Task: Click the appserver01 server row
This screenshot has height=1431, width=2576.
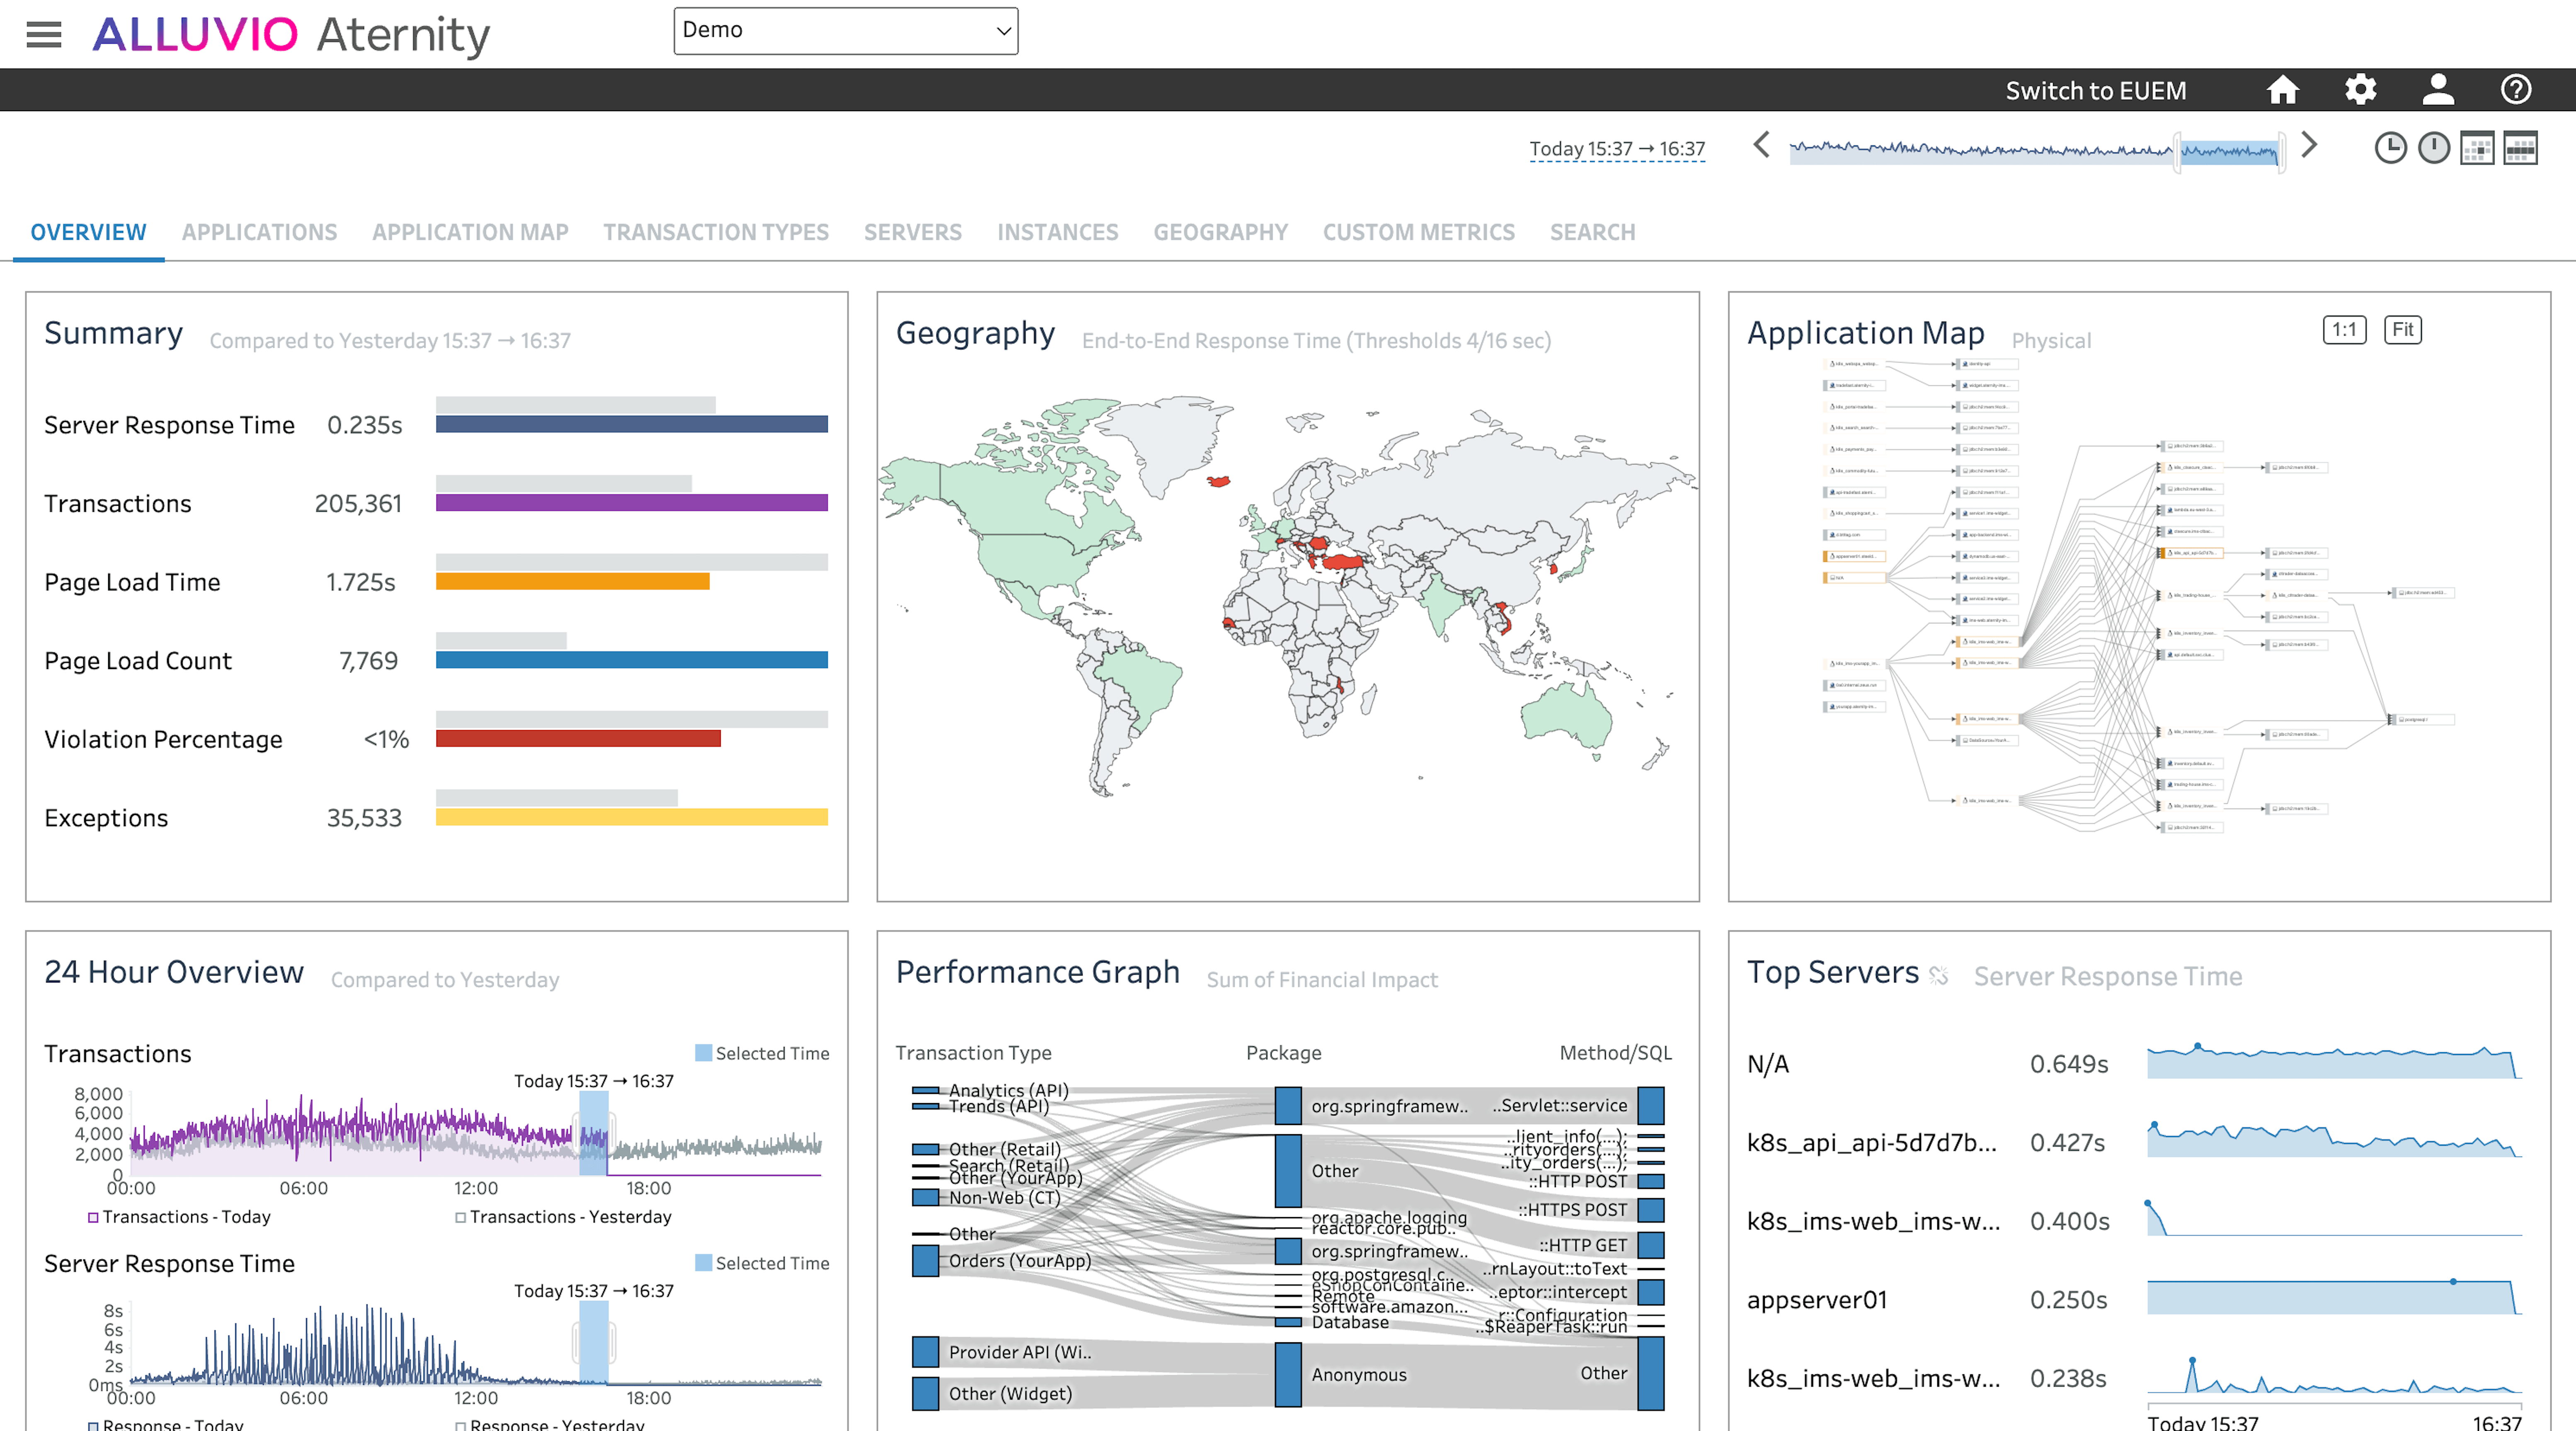Action: pyautogui.click(x=2134, y=1299)
